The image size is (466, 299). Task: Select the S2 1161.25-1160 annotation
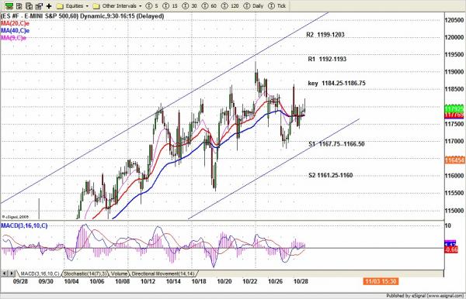coord(331,175)
